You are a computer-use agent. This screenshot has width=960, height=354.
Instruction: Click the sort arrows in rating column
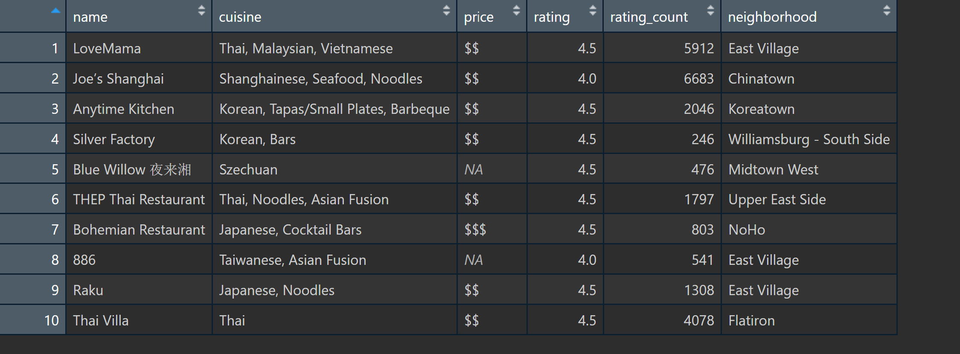[593, 11]
